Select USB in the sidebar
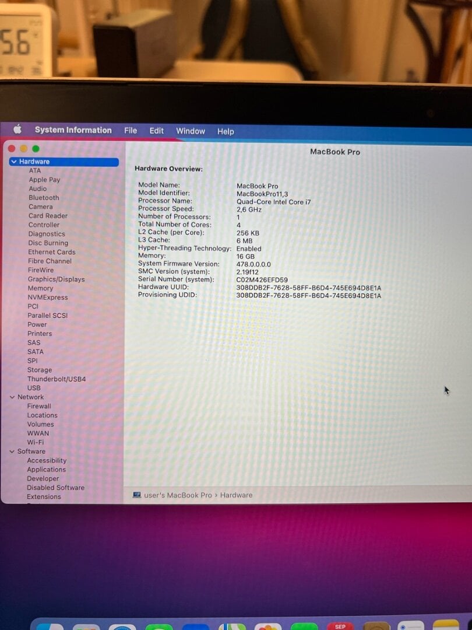 (34, 388)
